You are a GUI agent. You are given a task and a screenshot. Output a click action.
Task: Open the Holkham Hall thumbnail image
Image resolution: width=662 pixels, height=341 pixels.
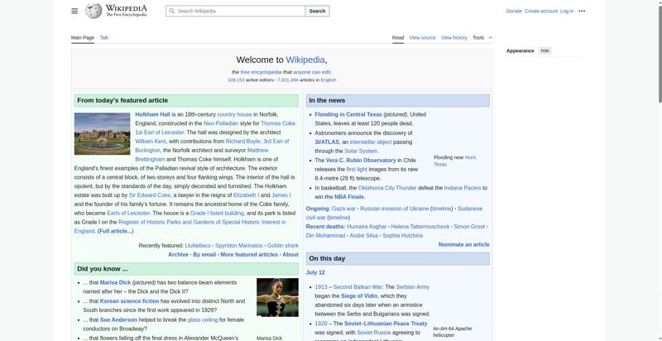click(102, 134)
